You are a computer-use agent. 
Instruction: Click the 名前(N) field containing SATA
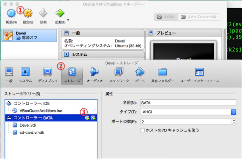coord(188,103)
